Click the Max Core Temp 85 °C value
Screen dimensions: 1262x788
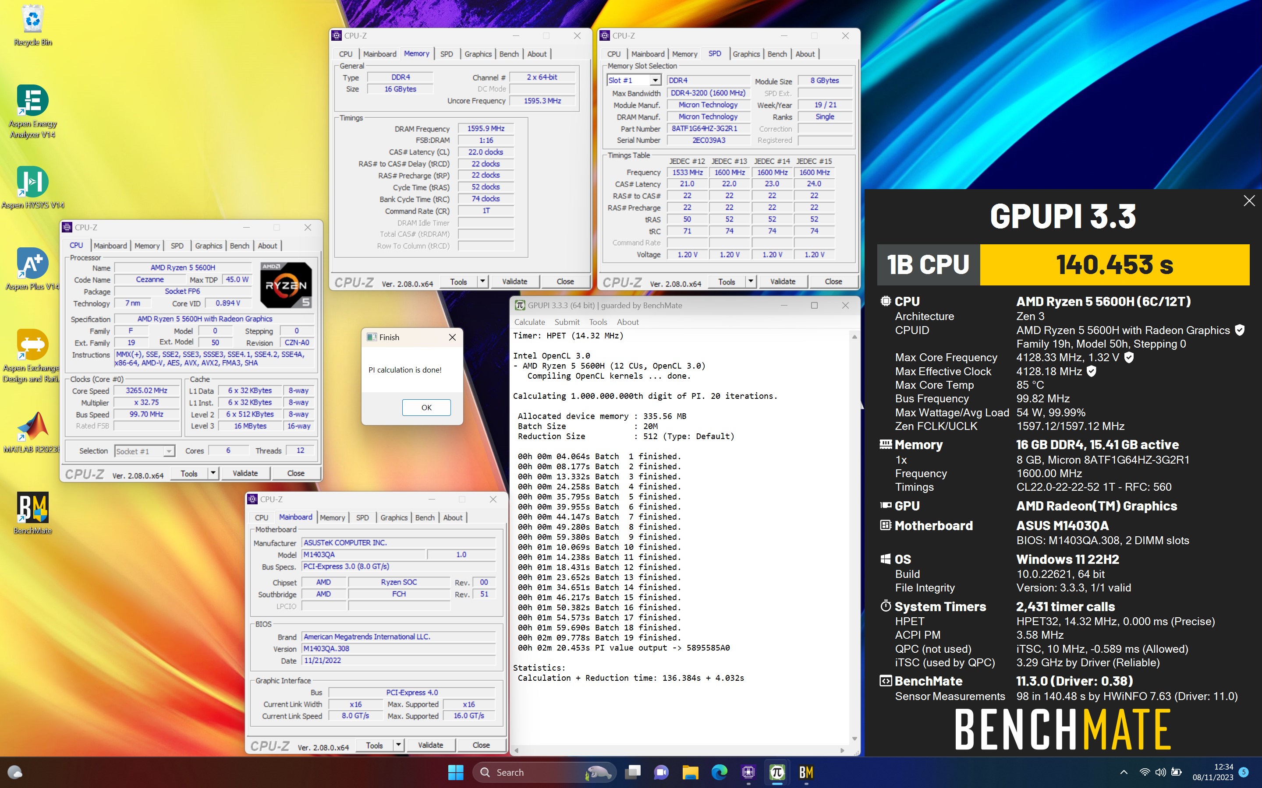click(x=1030, y=385)
